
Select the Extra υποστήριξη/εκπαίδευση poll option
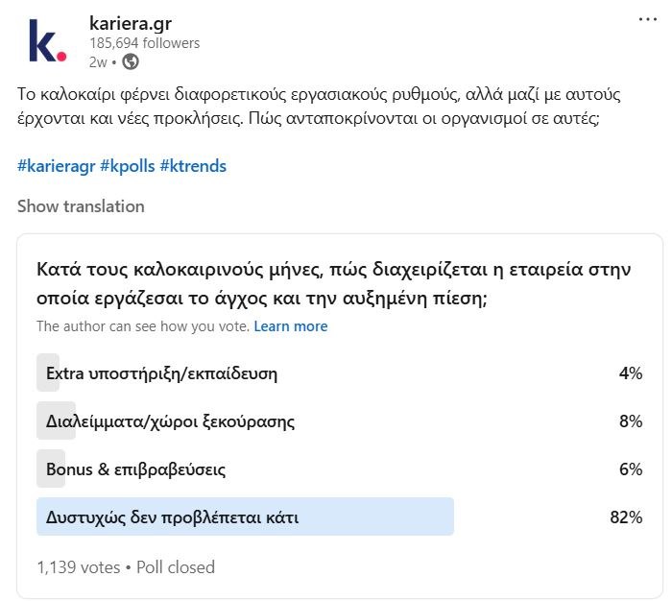pos(162,373)
